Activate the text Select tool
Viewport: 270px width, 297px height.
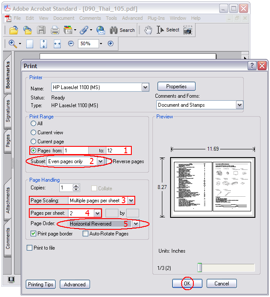[168, 30]
